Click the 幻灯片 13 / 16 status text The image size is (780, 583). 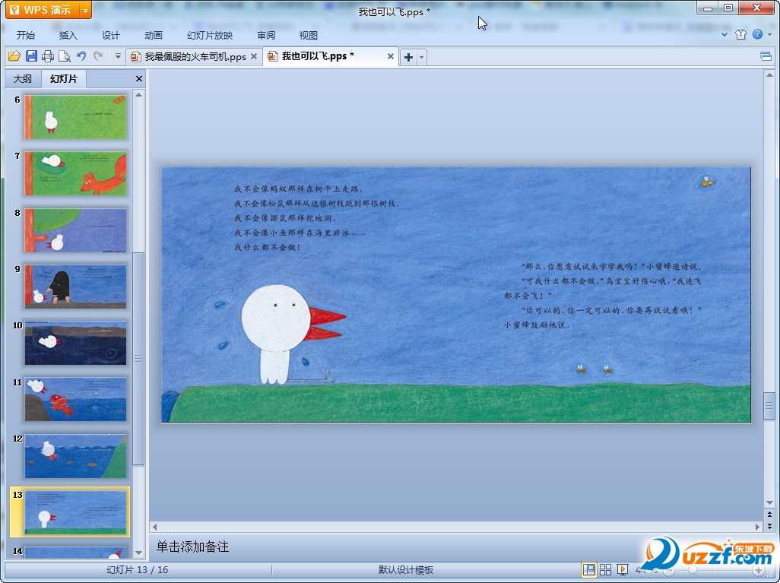pyautogui.click(x=138, y=570)
